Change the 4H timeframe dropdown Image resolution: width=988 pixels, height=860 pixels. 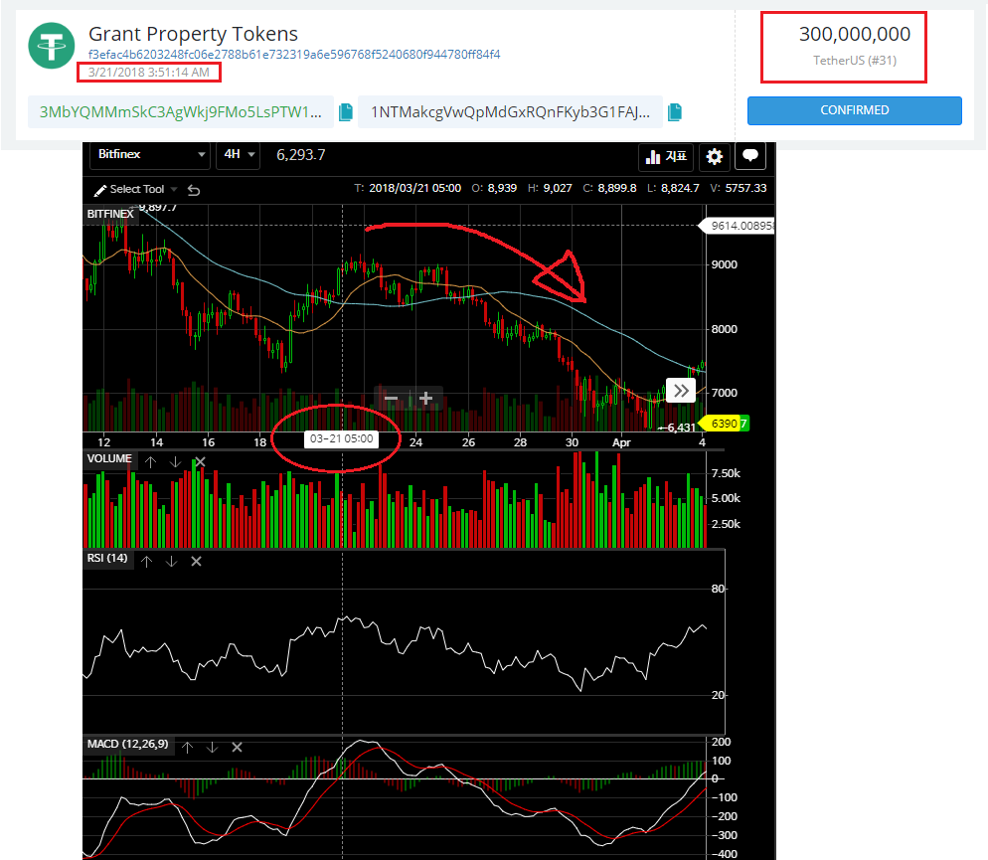tap(239, 154)
